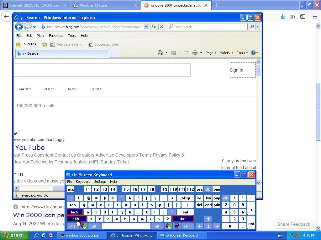
Task: Click the Windows start button
Action: point(15,235)
